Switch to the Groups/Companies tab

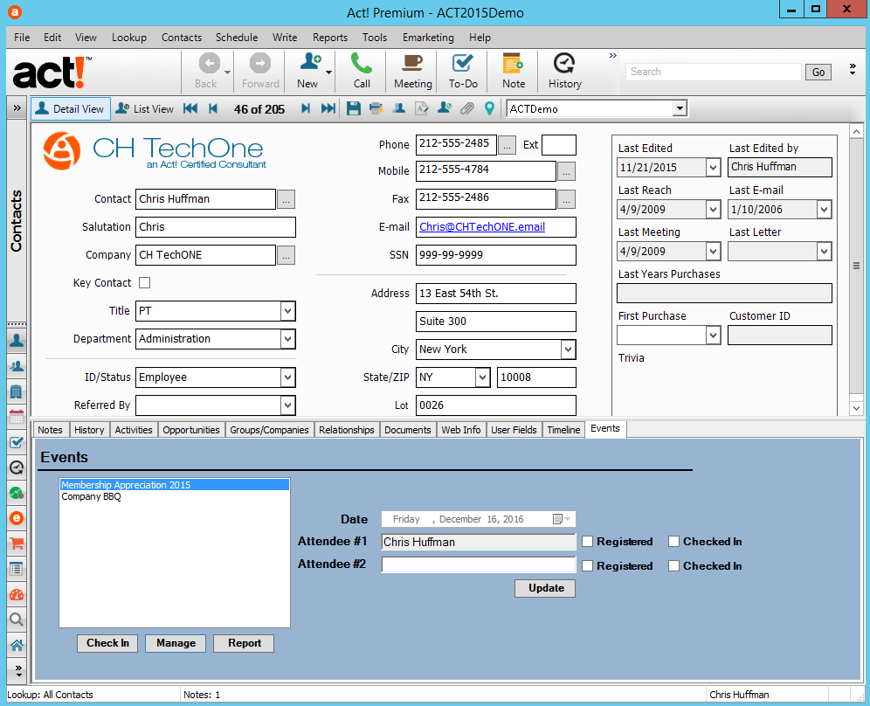click(x=269, y=430)
